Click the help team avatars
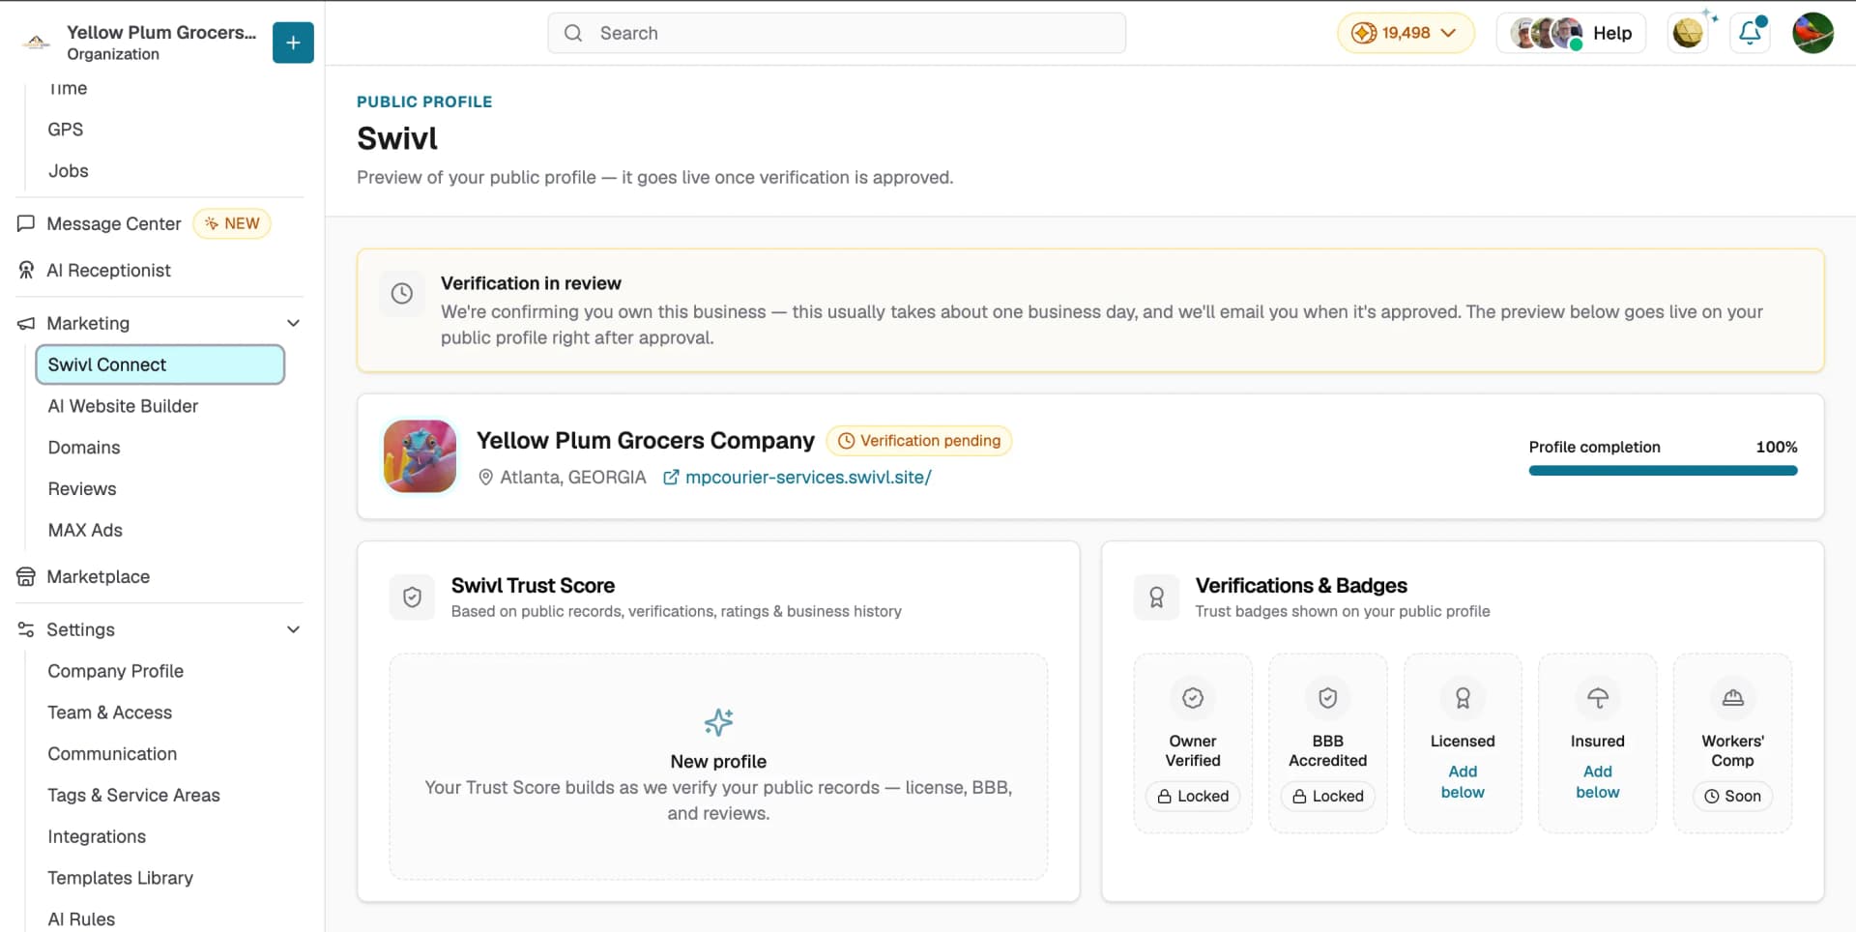 [x=1548, y=33]
